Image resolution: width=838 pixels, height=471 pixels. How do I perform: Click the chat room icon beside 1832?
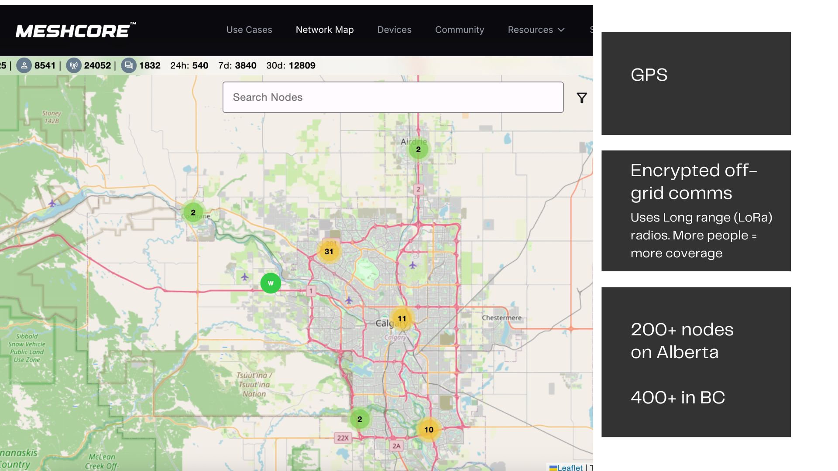[x=129, y=65]
